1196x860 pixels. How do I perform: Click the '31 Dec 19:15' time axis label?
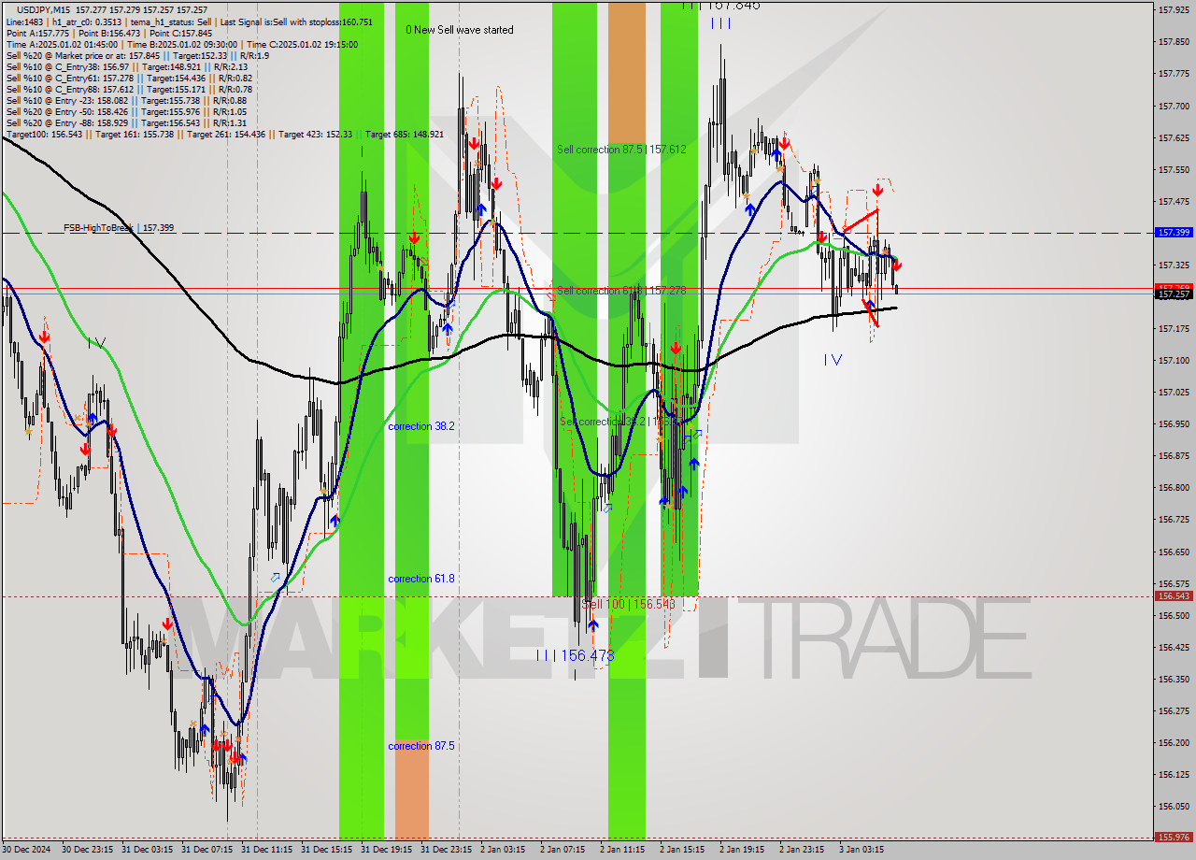[x=386, y=850]
